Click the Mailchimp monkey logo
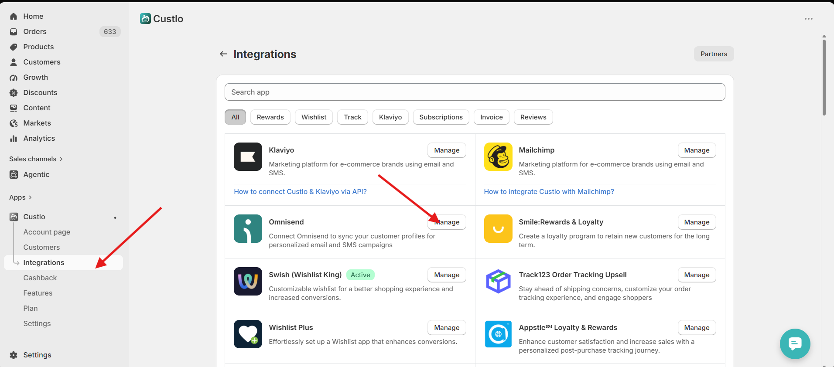The height and width of the screenshot is (367, 834). tap(498, 156)
